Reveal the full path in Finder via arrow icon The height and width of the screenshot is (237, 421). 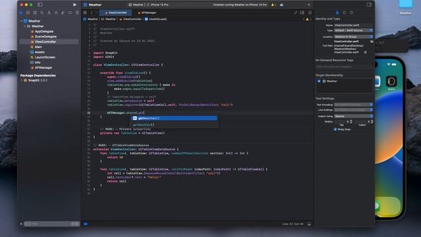(366, 53)
